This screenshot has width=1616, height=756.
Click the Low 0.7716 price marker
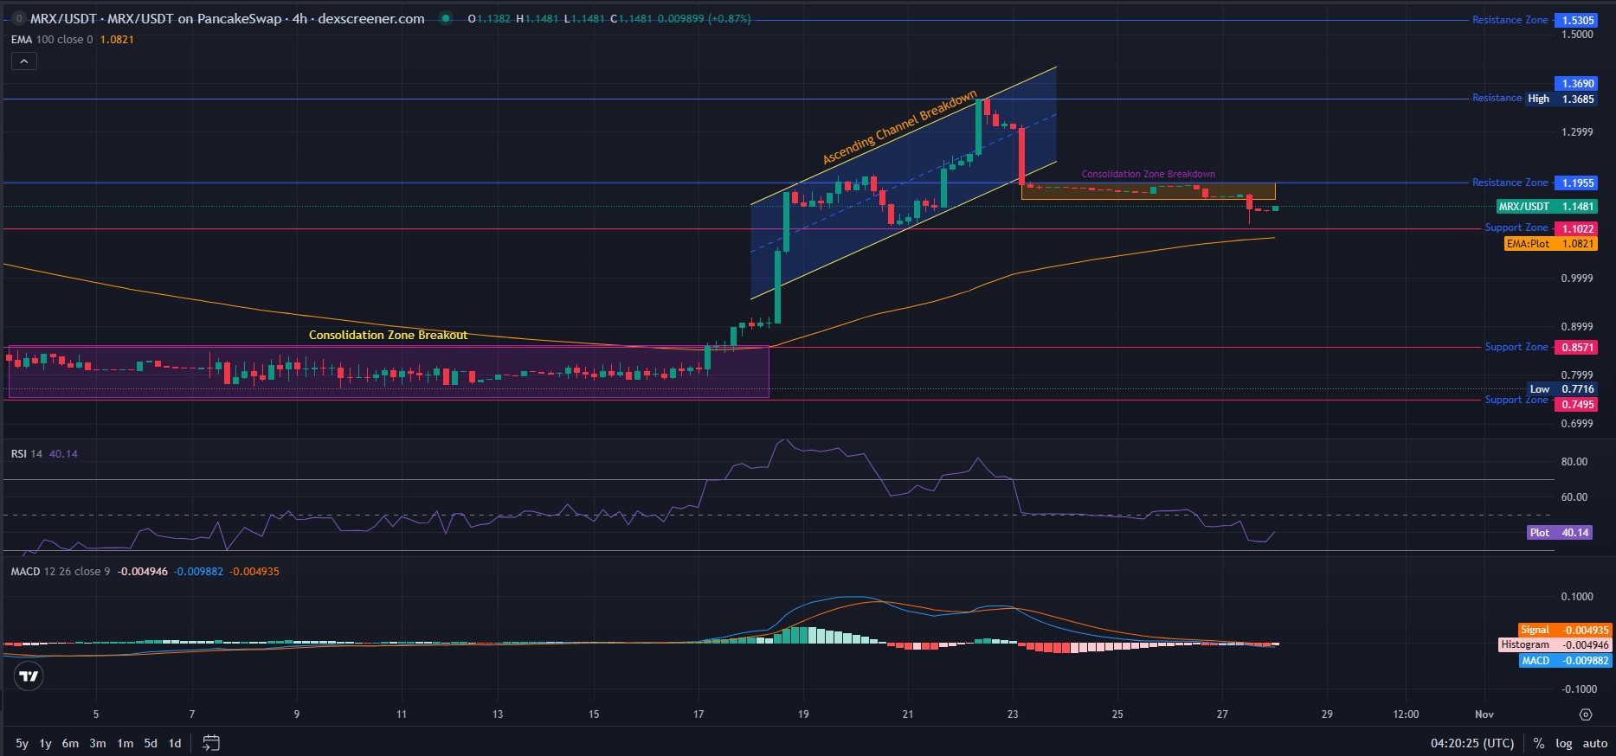click(1561, 389)
